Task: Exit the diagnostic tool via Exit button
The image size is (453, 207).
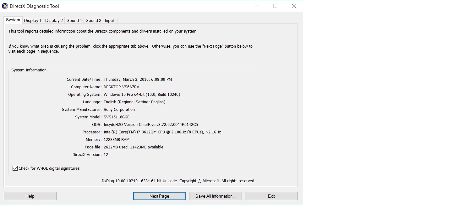Action: click(x=271, y=196)
